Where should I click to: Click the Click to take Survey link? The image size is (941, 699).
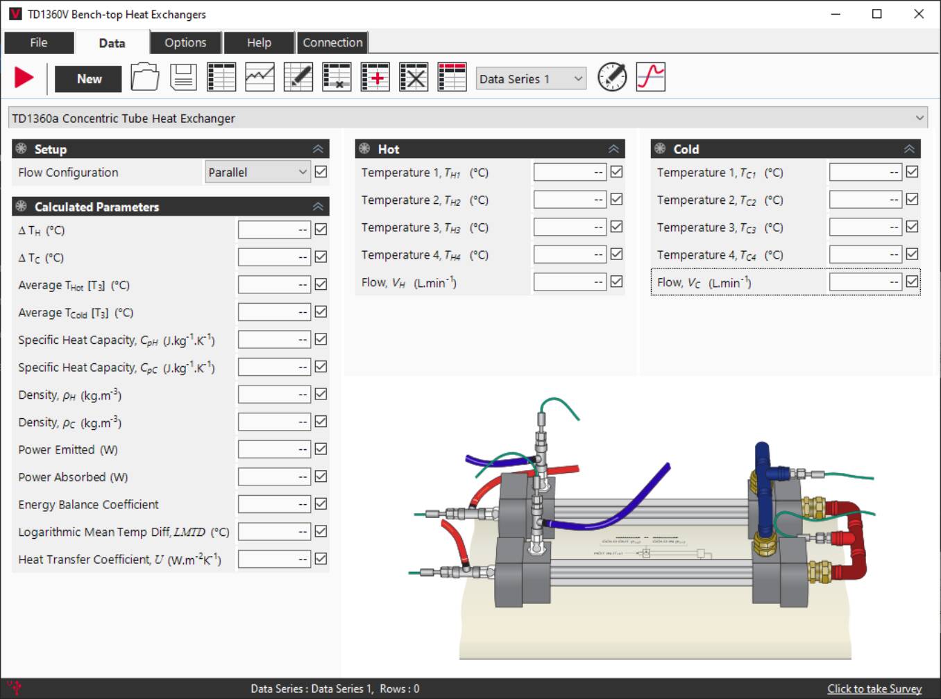[874, 688]
